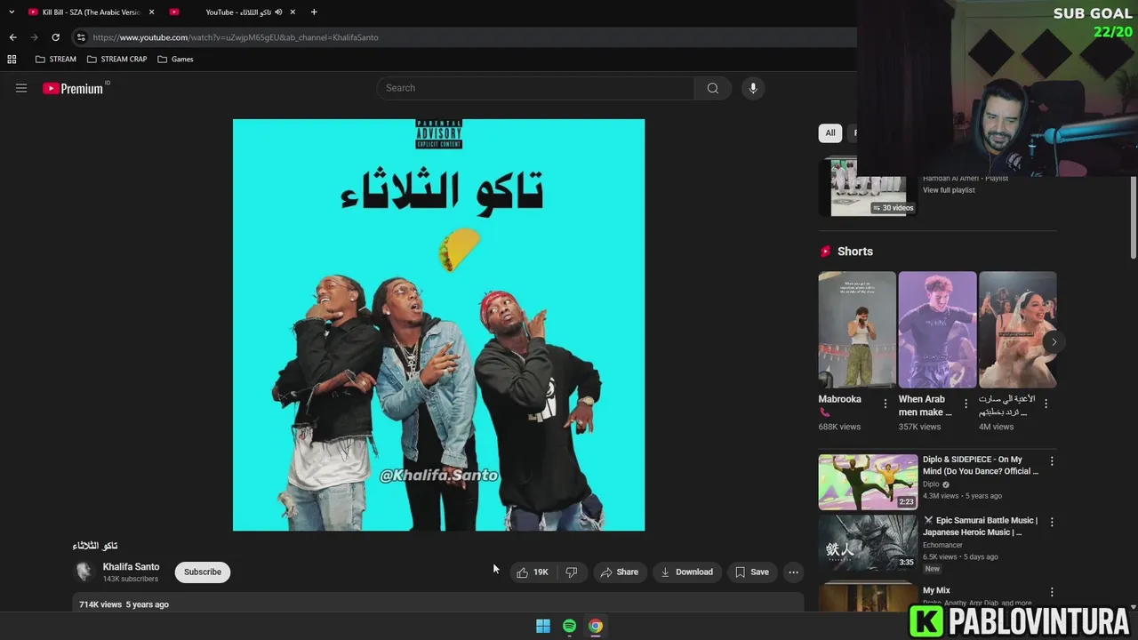The image size is (1138, 640).
Task: Open options for Diplo On My Mind video
Action: click(1052, 461)
